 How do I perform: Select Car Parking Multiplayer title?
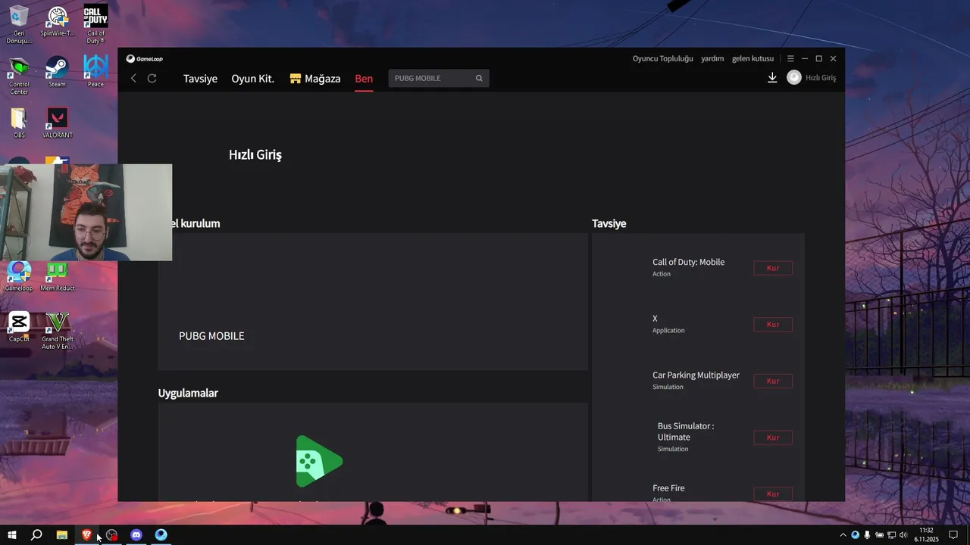click(x=696, y=375)
